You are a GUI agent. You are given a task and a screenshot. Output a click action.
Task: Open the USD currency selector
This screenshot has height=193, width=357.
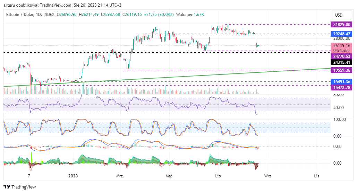[341, 15]
